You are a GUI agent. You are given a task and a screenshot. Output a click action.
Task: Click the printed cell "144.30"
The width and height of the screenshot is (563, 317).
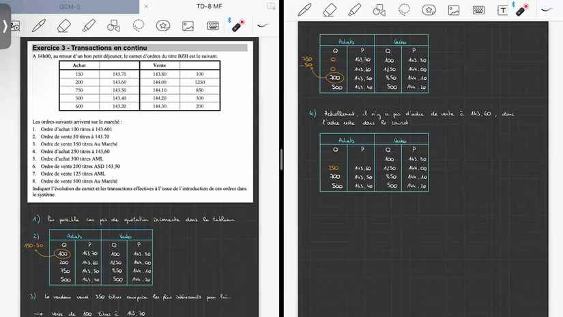(160, 107)
